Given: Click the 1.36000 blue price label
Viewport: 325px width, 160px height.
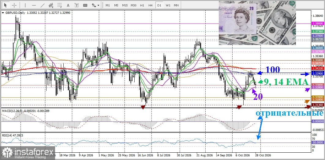Looking at the screenshot, I should (x=318, y=48).
